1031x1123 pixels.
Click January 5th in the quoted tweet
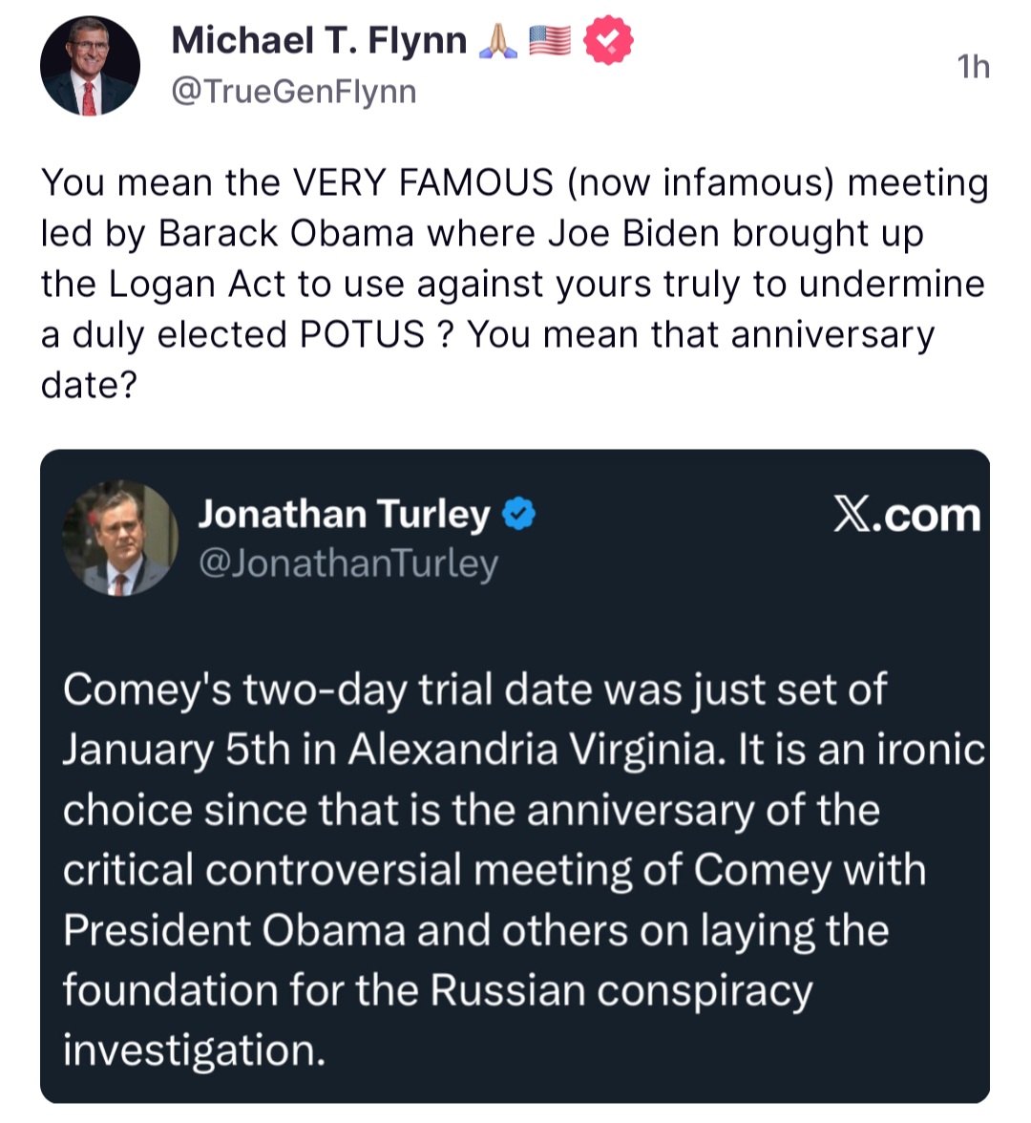point(176,750)
